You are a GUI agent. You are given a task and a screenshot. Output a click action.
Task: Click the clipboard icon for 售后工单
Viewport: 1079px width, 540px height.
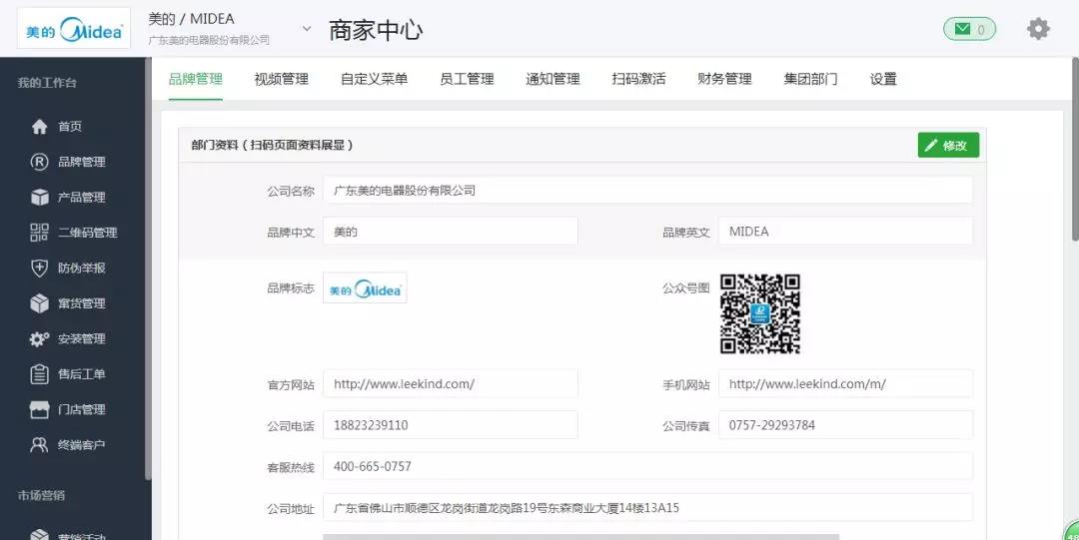click(x=39, y=374)
